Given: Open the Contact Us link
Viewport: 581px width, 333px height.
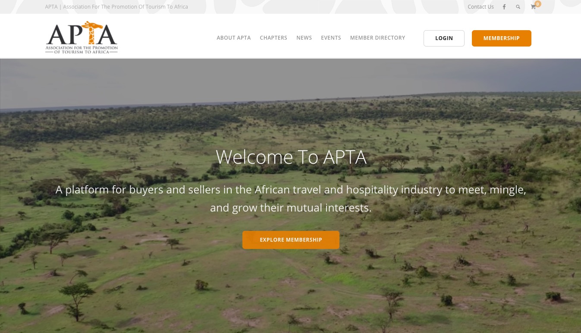Looking at the screenshot, I should (x=481, y=7).
